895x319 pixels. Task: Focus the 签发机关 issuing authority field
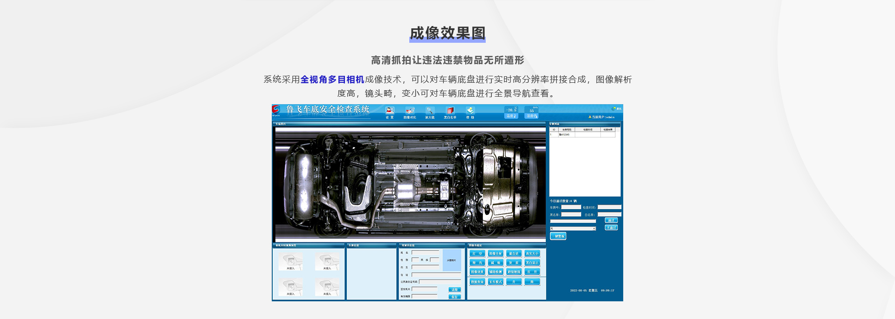coord(425,289)
